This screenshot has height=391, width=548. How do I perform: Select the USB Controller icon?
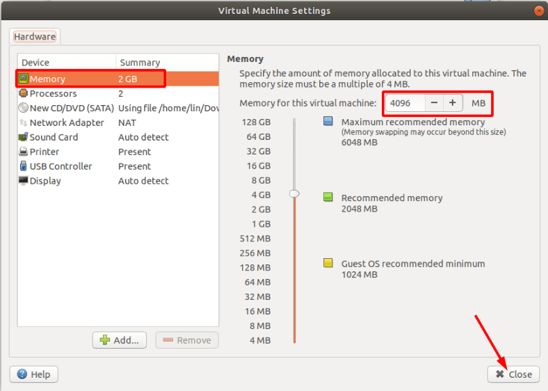(x=23, y=166)
